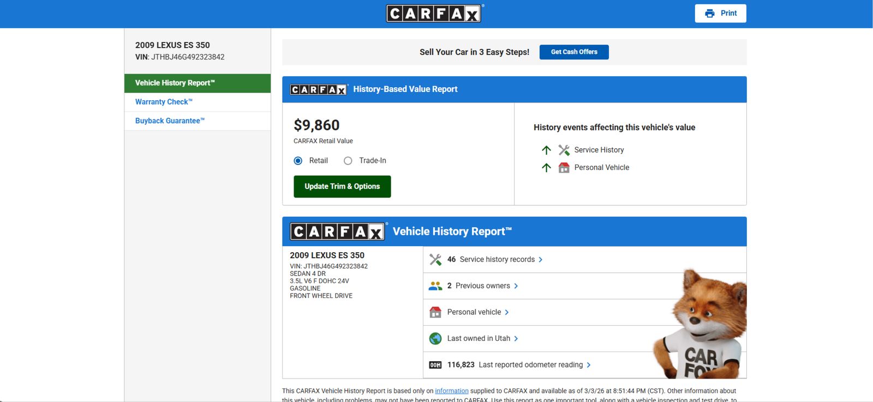Screen dimensions: 873x402
Task: Select the Retail radio button
Action: click(x=298, y=161)
